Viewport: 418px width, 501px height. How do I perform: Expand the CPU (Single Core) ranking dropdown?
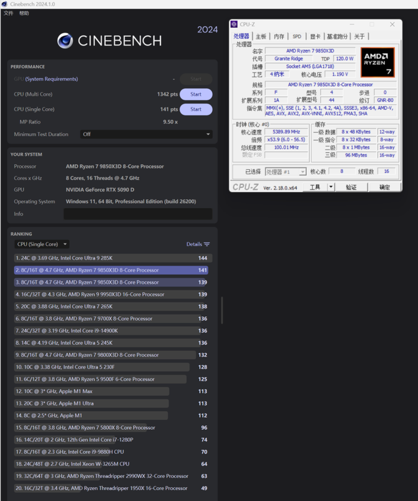tap(42, 244)
